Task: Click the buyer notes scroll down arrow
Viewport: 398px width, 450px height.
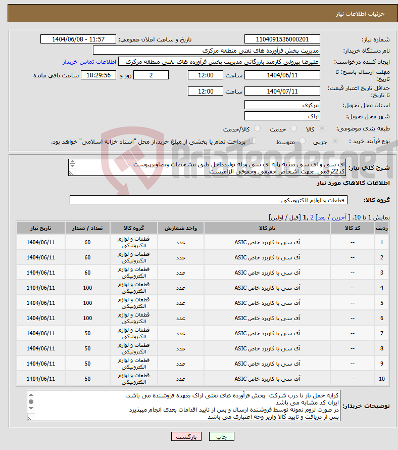Action: (x=31, y=408)
